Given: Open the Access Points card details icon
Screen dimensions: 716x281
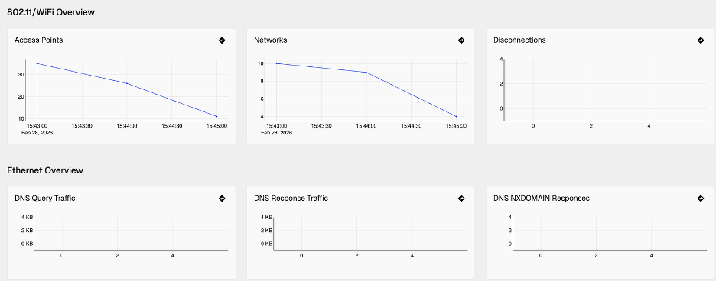Looking at the screenshot, I should tap(222, 40).
